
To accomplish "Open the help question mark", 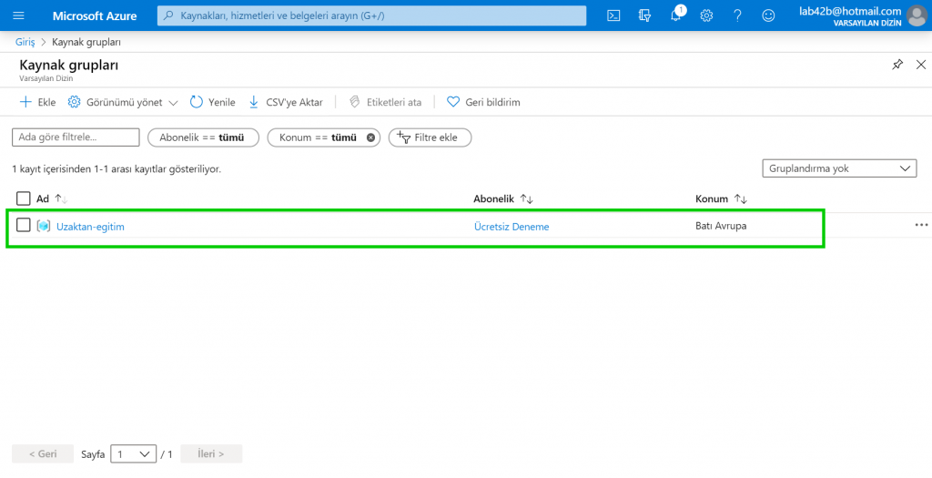I will tap(737, 15).
